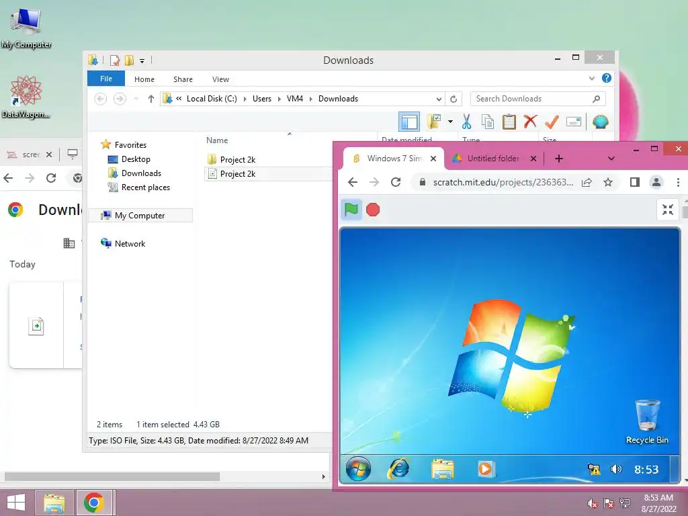Click the Explorer help question mark icon
The image size is (688, 516).
pos(607,78)
